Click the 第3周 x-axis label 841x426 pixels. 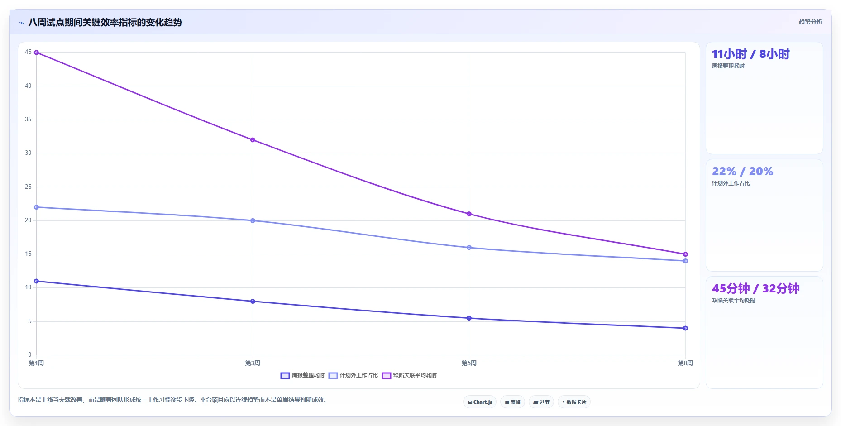(x=253, y=363)
